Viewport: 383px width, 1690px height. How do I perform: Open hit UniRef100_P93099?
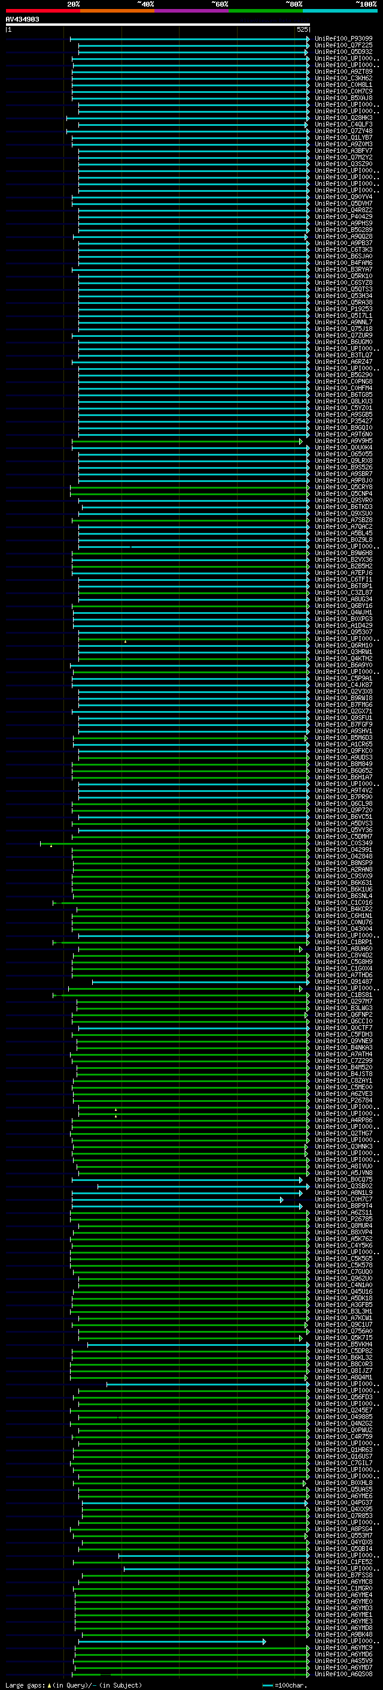pyautogui.click(x=343, y=39)
